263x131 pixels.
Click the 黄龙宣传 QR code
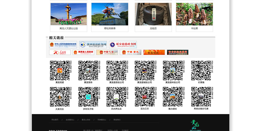coord(88,70)
